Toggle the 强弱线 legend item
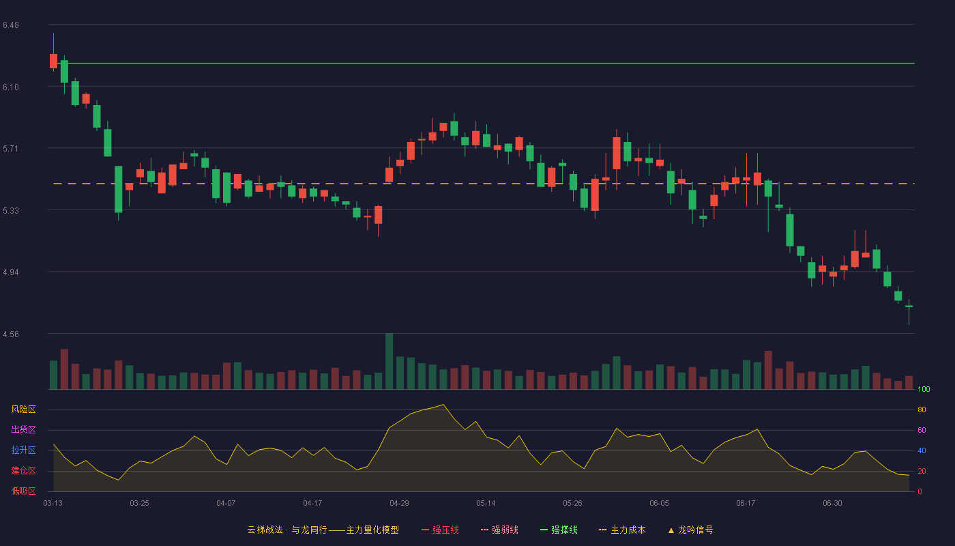Viewport: 955px width, 546px height. click(x=499, y=530)
